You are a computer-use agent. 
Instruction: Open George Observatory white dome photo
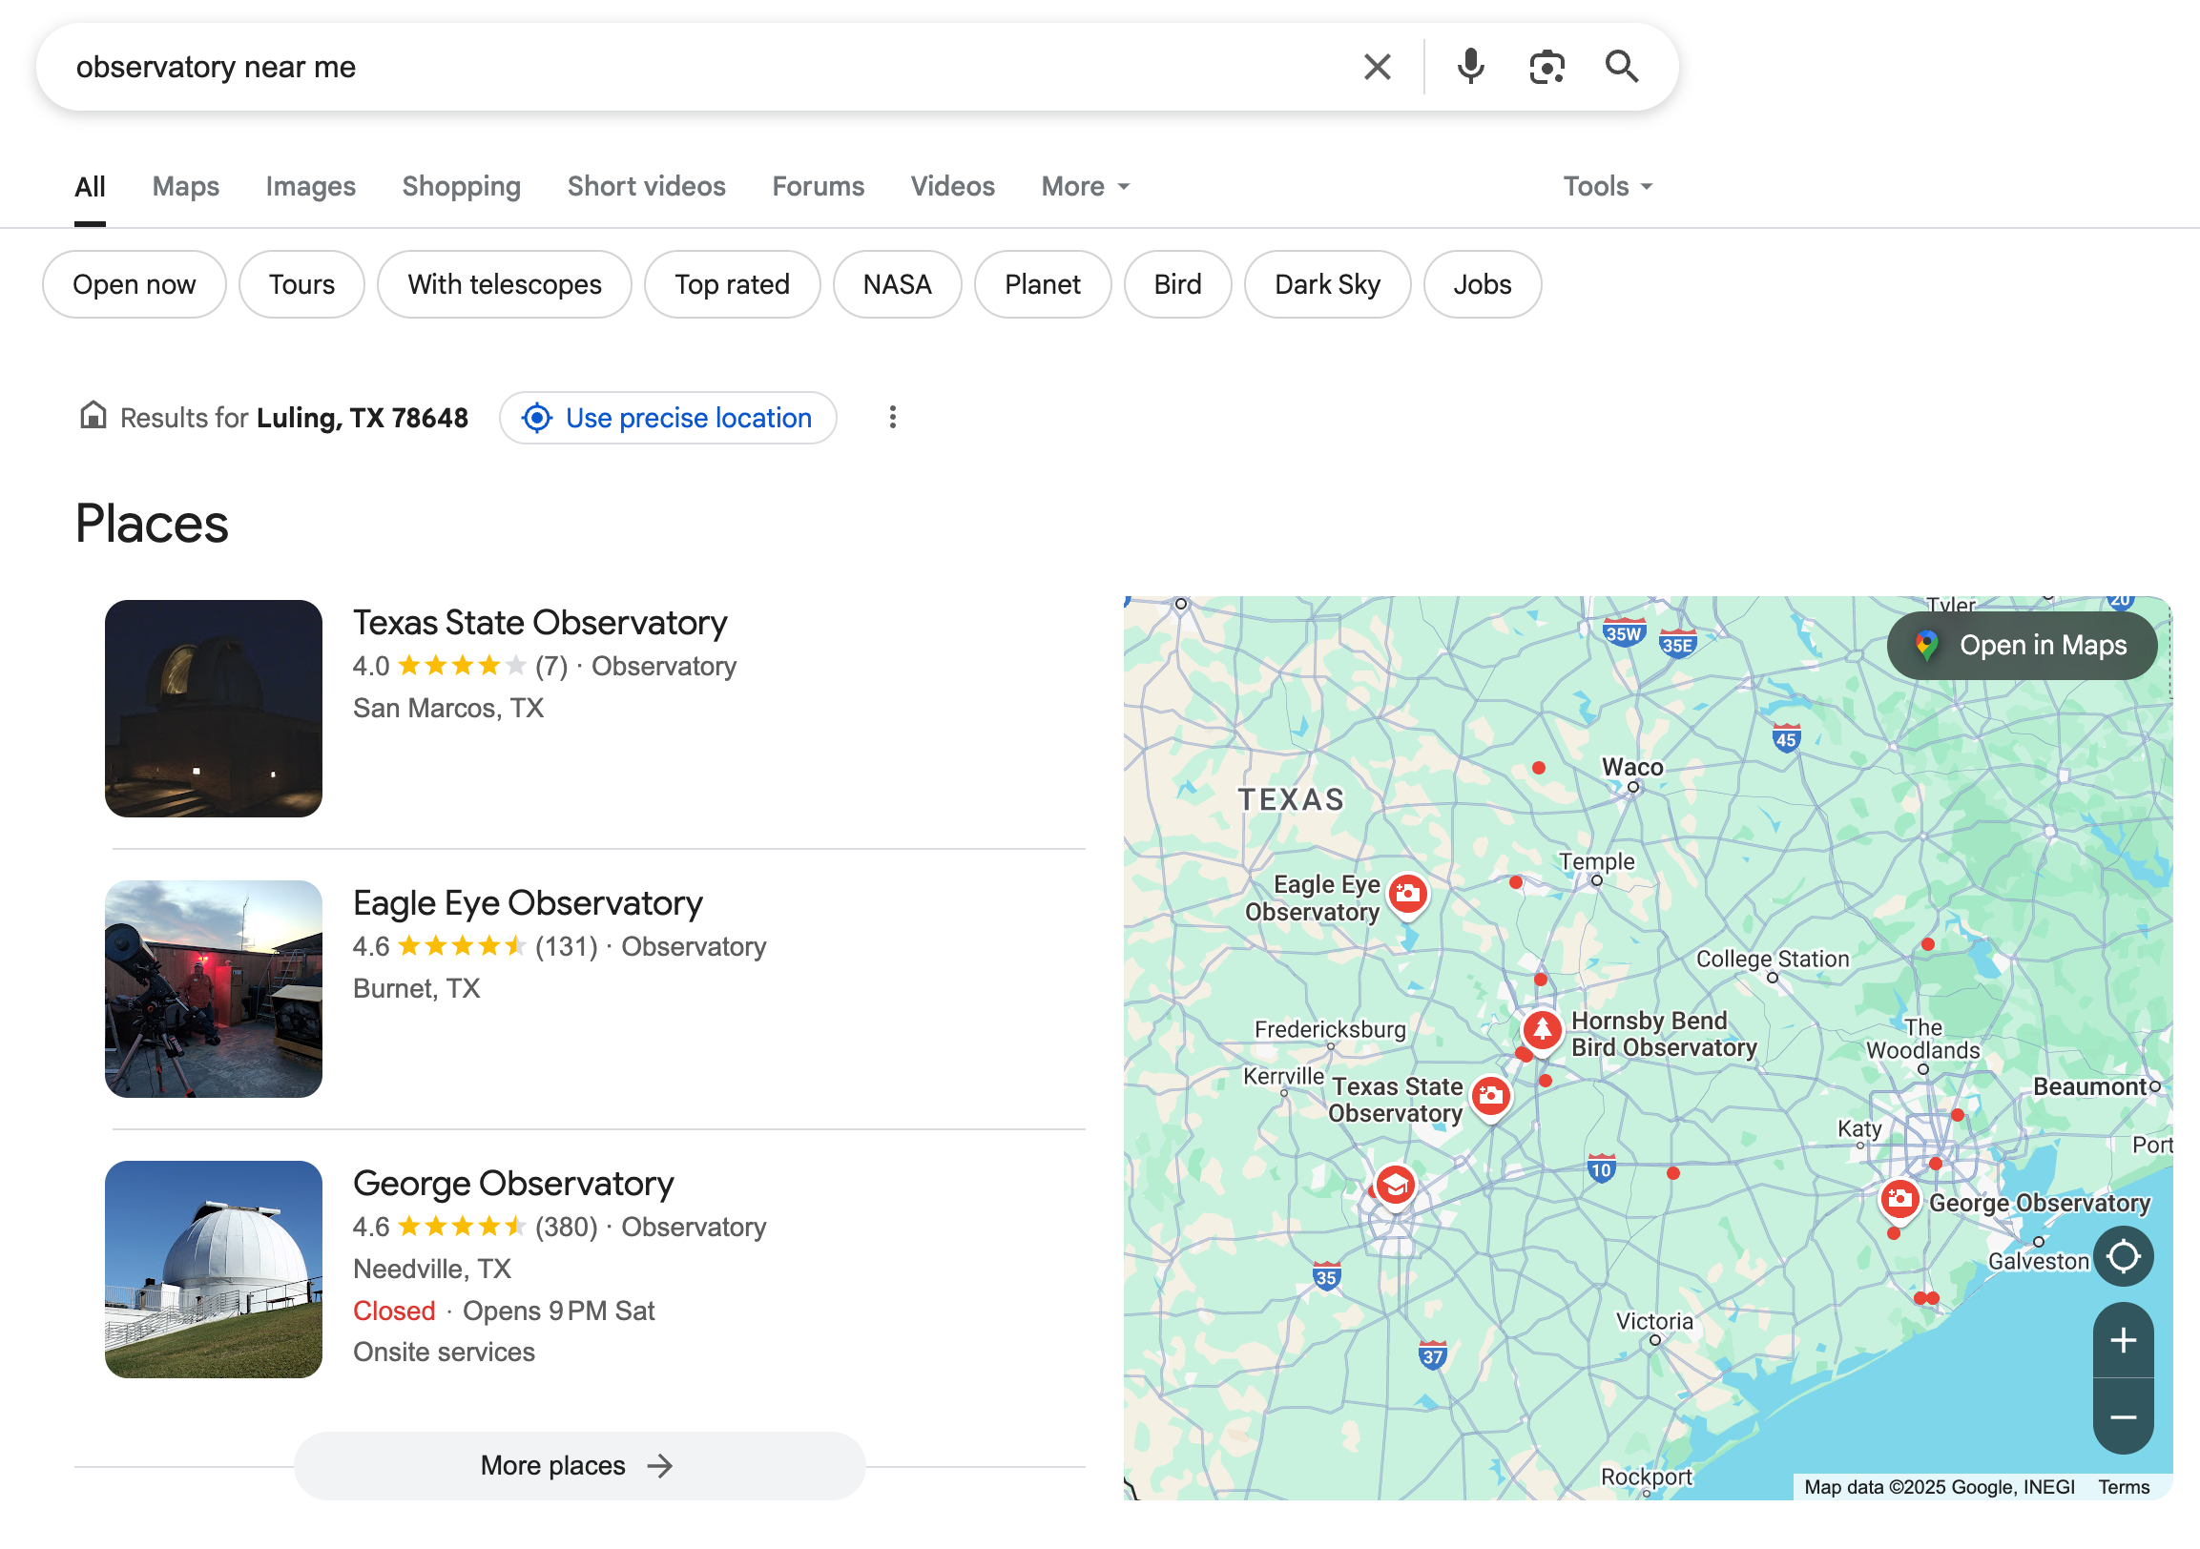coord(214,1270)
